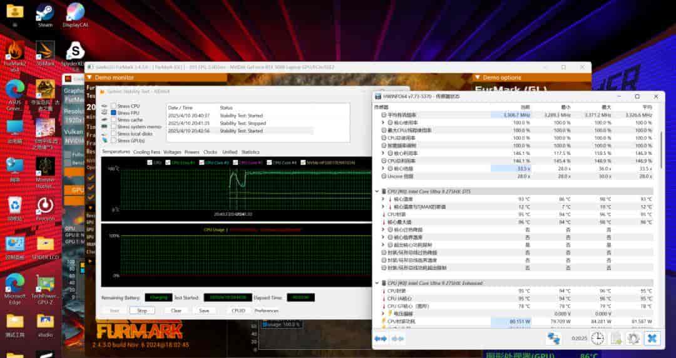The height and width of the screenshot is (358, 676).
Task: Toggle the CPU graph legend checkbox
Action: [150, 162]
